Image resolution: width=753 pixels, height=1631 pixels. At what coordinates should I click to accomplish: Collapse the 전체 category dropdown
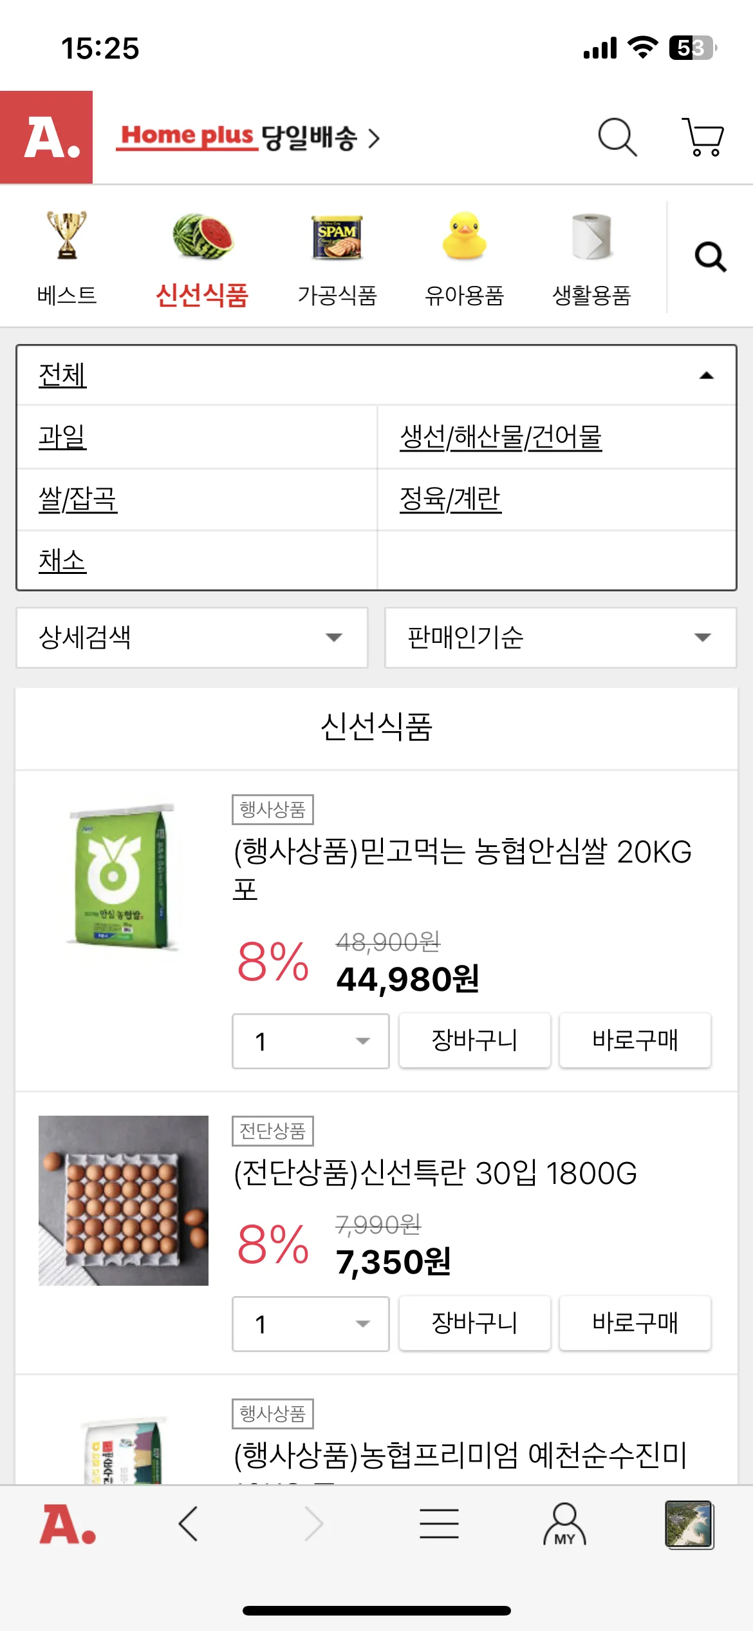tap(706, 376)
